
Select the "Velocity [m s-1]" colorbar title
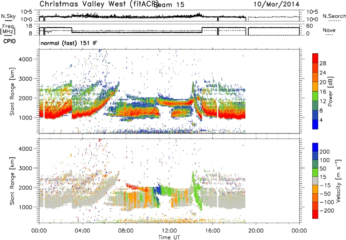338,181
